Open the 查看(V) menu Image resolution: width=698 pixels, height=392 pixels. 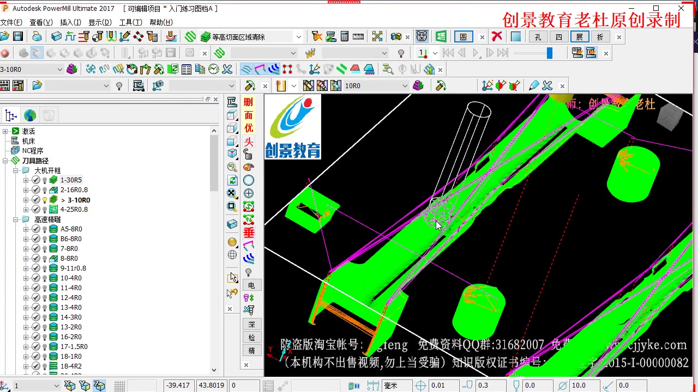[x=41, y=22]
